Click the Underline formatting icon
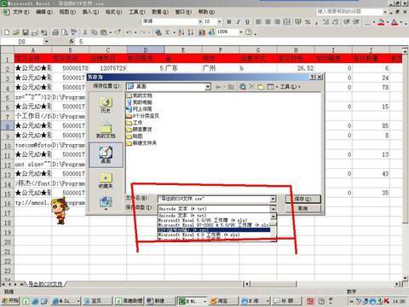The height and width of the screenshot is (307, 409). coord(248,21)
